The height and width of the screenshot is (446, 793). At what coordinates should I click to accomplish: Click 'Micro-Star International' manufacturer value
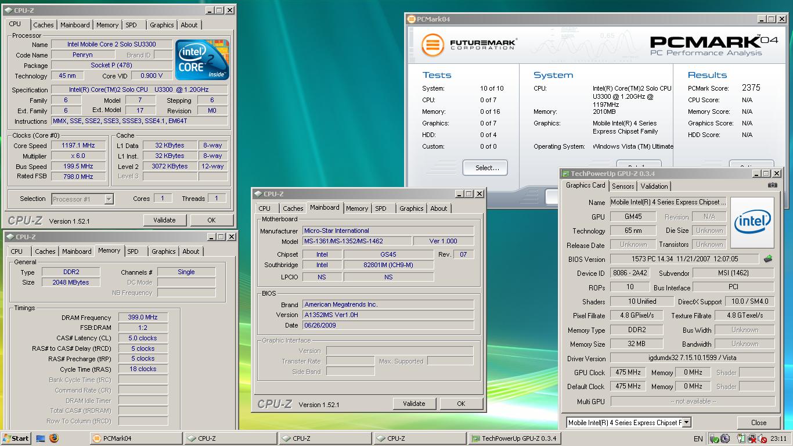point(388,231)
